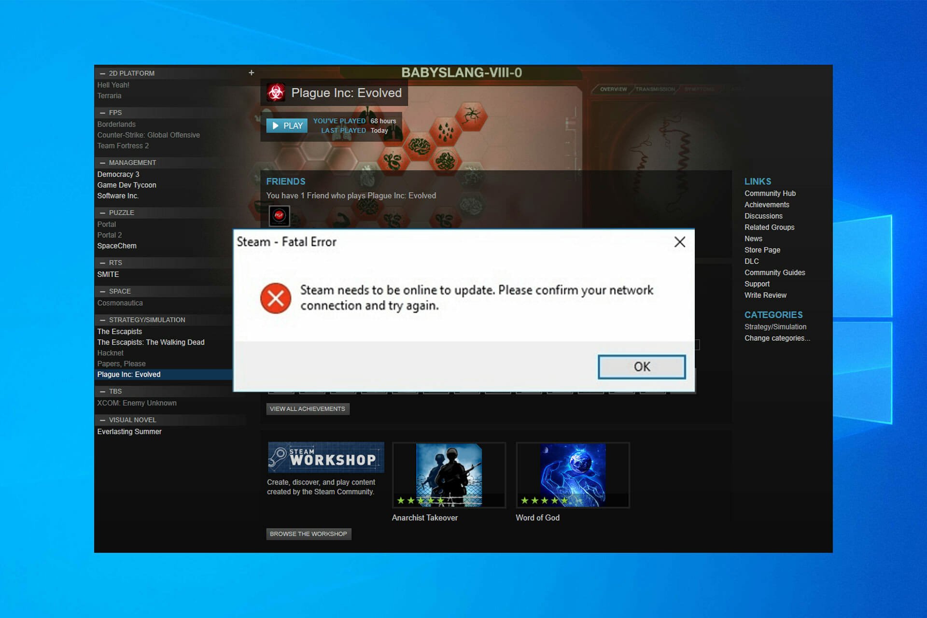927x618 pixels.
Task: Open the Discussions link
Action: (763, 216)
